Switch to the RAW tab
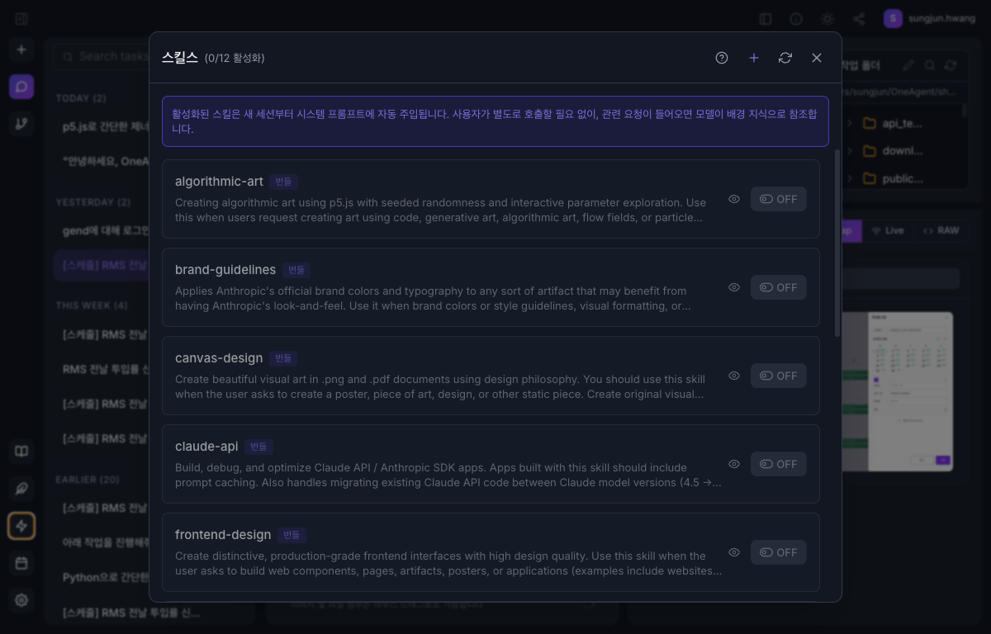The height and width of the screenshot is (634, 991). (941, 230)
